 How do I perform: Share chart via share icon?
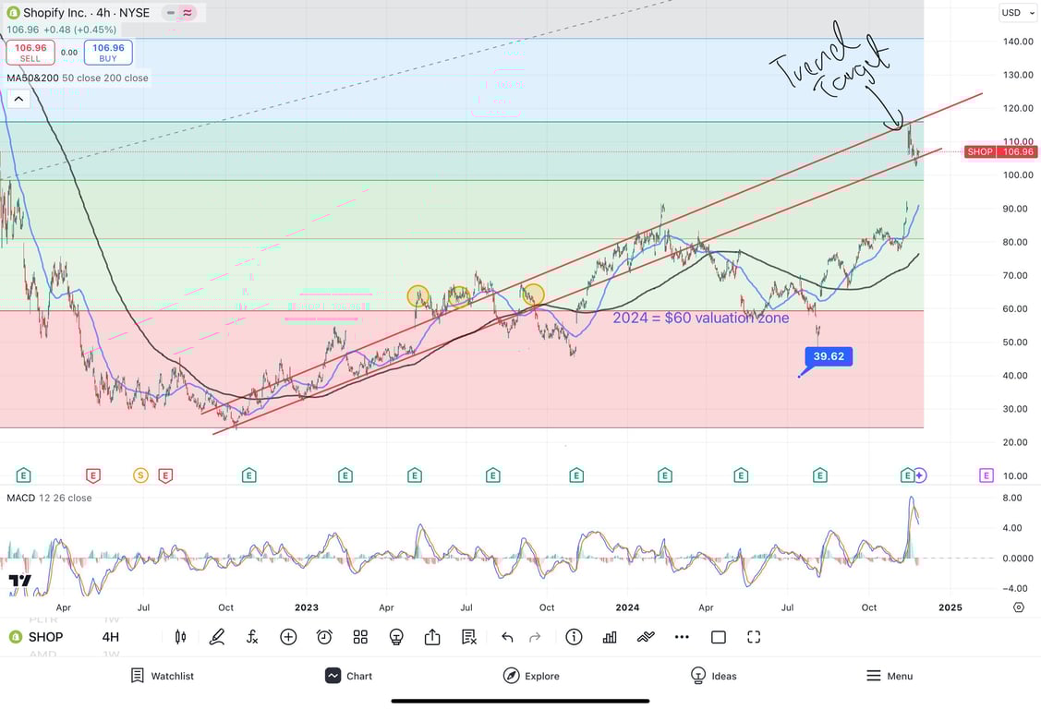[432, 637]
